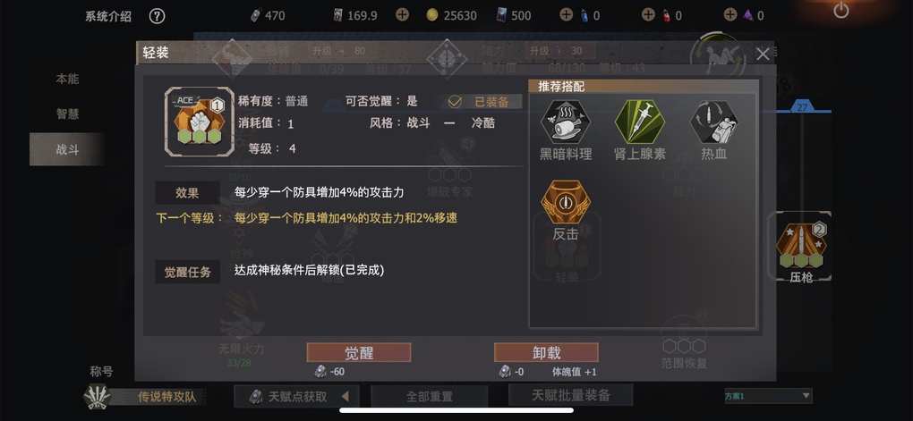Viewport: 913px width, 421px height.
Task: Click the 全部重置 button
Action: [x=429, y=397]
